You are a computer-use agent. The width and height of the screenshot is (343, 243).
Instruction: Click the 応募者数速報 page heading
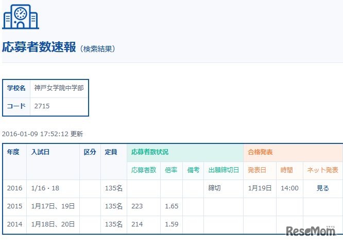(39, 48)
